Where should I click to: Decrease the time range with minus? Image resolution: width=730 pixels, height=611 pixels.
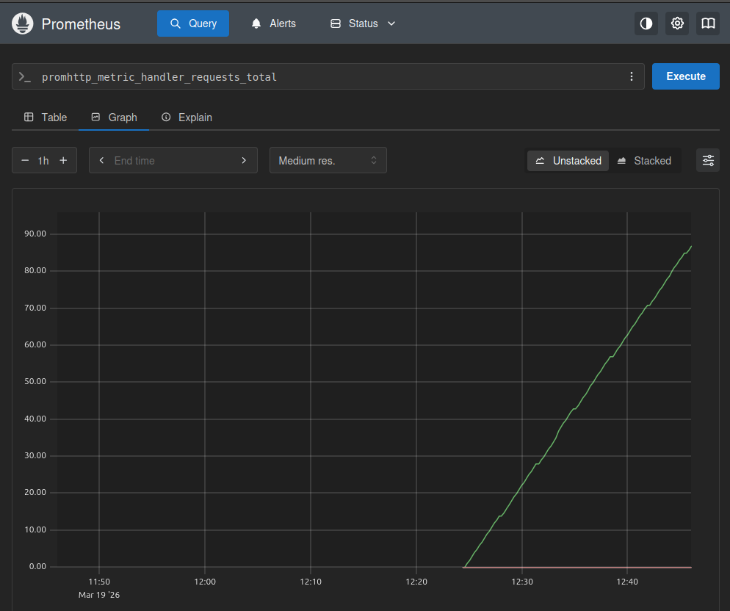click(25, 160)
